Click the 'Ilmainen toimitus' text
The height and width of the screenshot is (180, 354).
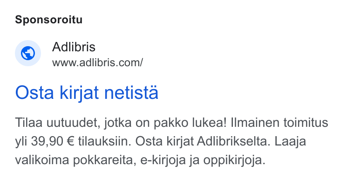(x=279, y=122)
